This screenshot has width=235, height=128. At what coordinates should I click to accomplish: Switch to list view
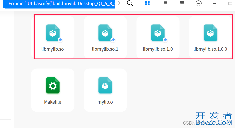pos(165,3)
